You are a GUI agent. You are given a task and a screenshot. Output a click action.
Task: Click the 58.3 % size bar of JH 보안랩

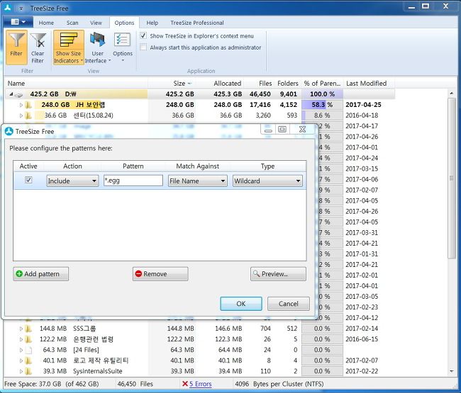point(322,105)
